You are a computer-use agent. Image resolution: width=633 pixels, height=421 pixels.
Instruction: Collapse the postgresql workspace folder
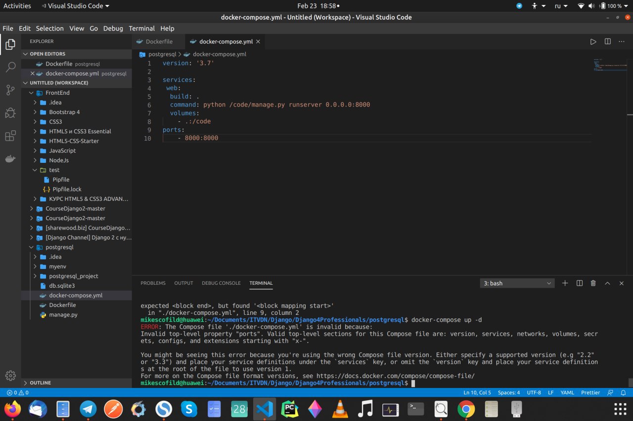click(77, 247)
